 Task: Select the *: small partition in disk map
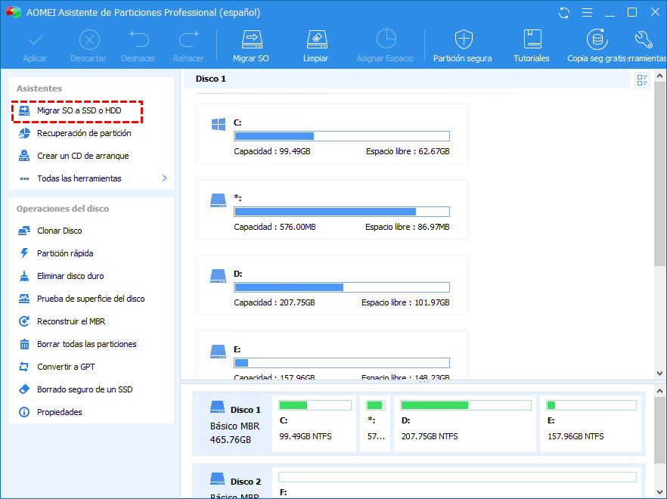click(375, 423)
